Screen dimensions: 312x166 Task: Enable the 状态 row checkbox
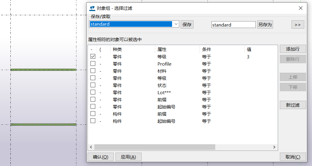coord(93,85)
